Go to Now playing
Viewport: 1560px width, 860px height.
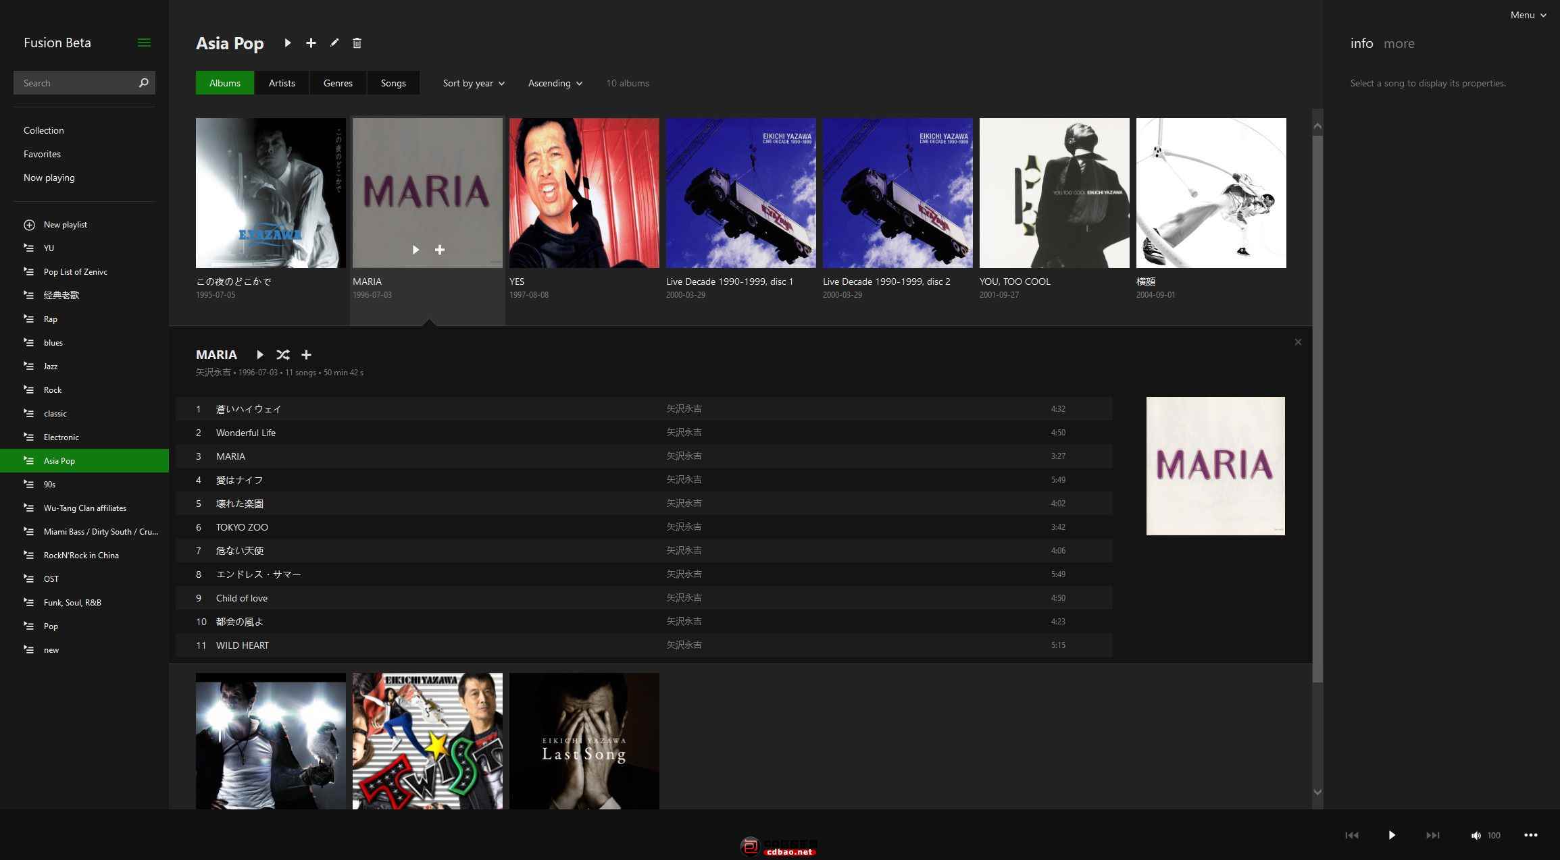(x=49, y=178)
